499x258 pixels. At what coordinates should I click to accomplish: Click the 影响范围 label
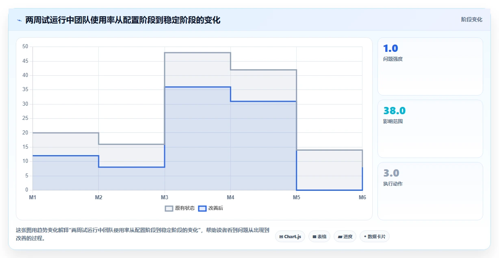tap(393, 122)
